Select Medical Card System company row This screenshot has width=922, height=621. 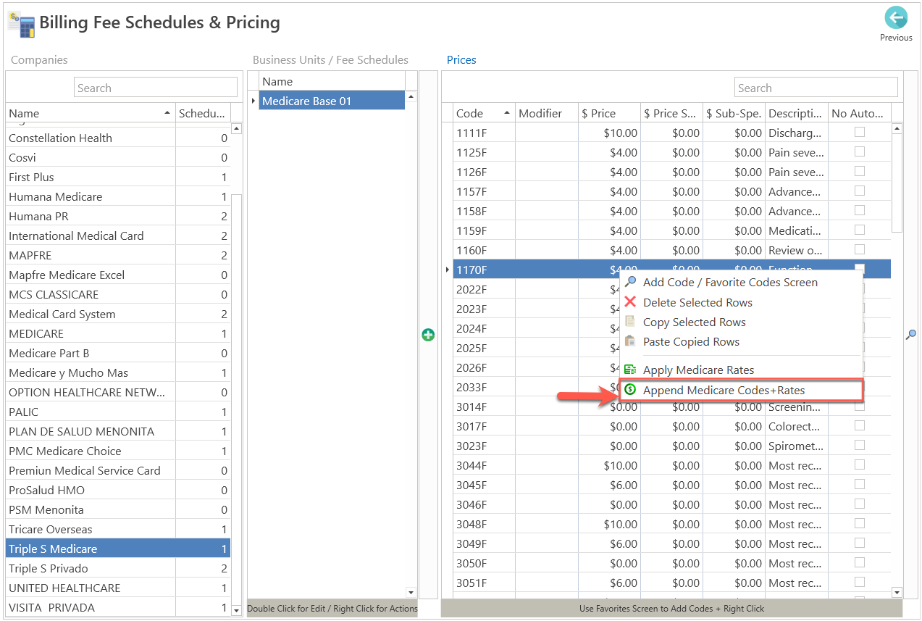[x=118, y=314]
